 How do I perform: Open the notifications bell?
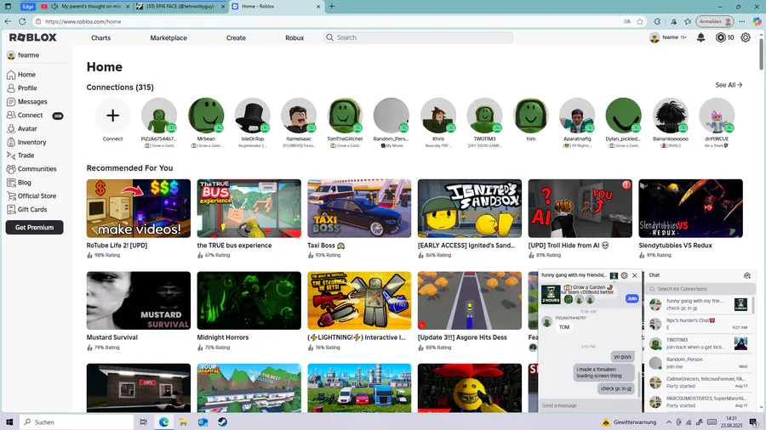point(700,37)
